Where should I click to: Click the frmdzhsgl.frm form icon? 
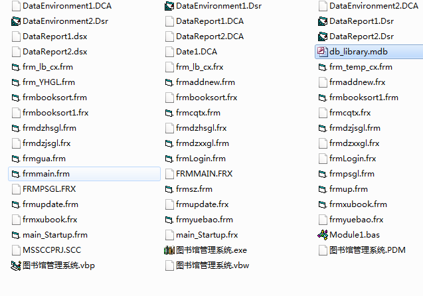point(16,128)
